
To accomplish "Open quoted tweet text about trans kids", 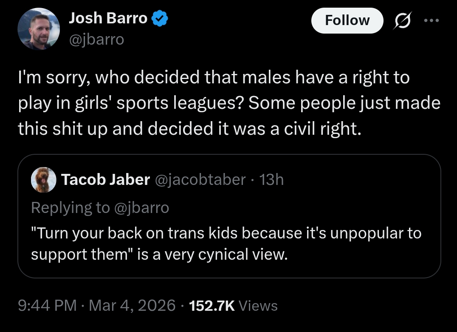I will pos(226,233).
